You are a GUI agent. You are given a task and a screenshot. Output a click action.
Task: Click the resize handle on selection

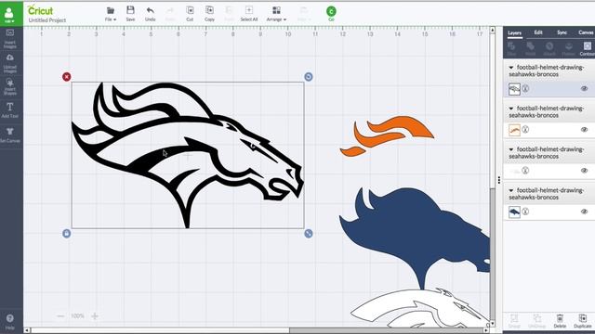tap(309, 234)
